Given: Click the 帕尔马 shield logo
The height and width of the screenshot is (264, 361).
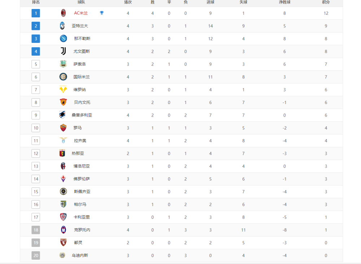Looking at the screenshot, I should coord(63,204).
